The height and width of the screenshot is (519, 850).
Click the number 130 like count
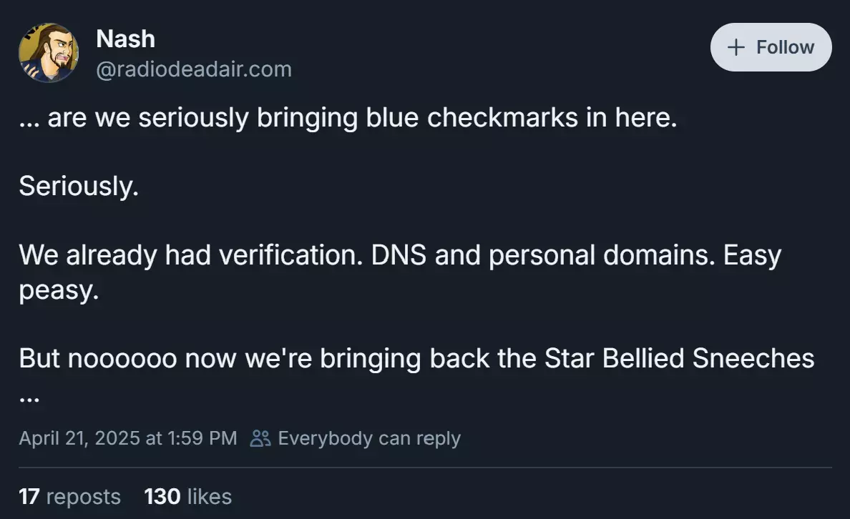(x=162, y=496)
